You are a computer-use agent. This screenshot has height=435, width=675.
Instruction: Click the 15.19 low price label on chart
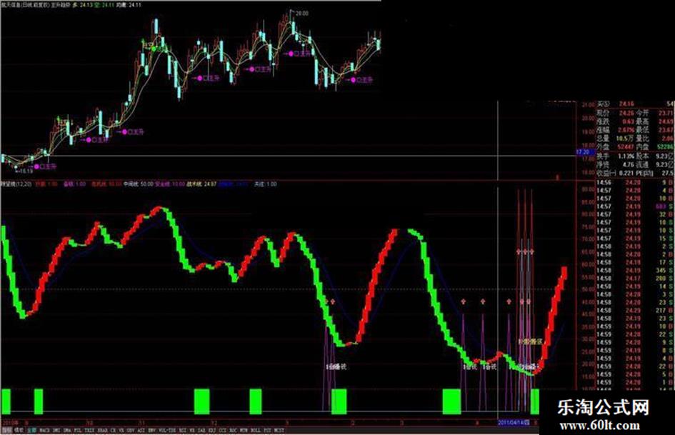tap(26, 171)
